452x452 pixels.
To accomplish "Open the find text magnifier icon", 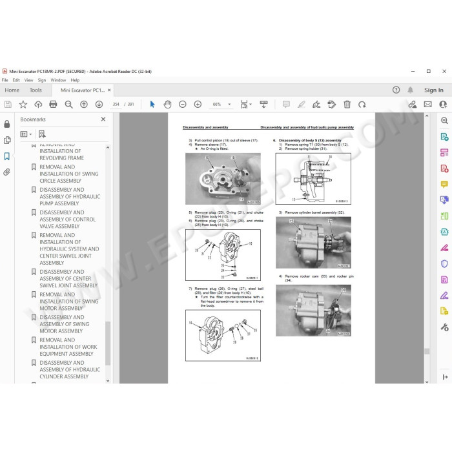I will [x=68, y=105].
